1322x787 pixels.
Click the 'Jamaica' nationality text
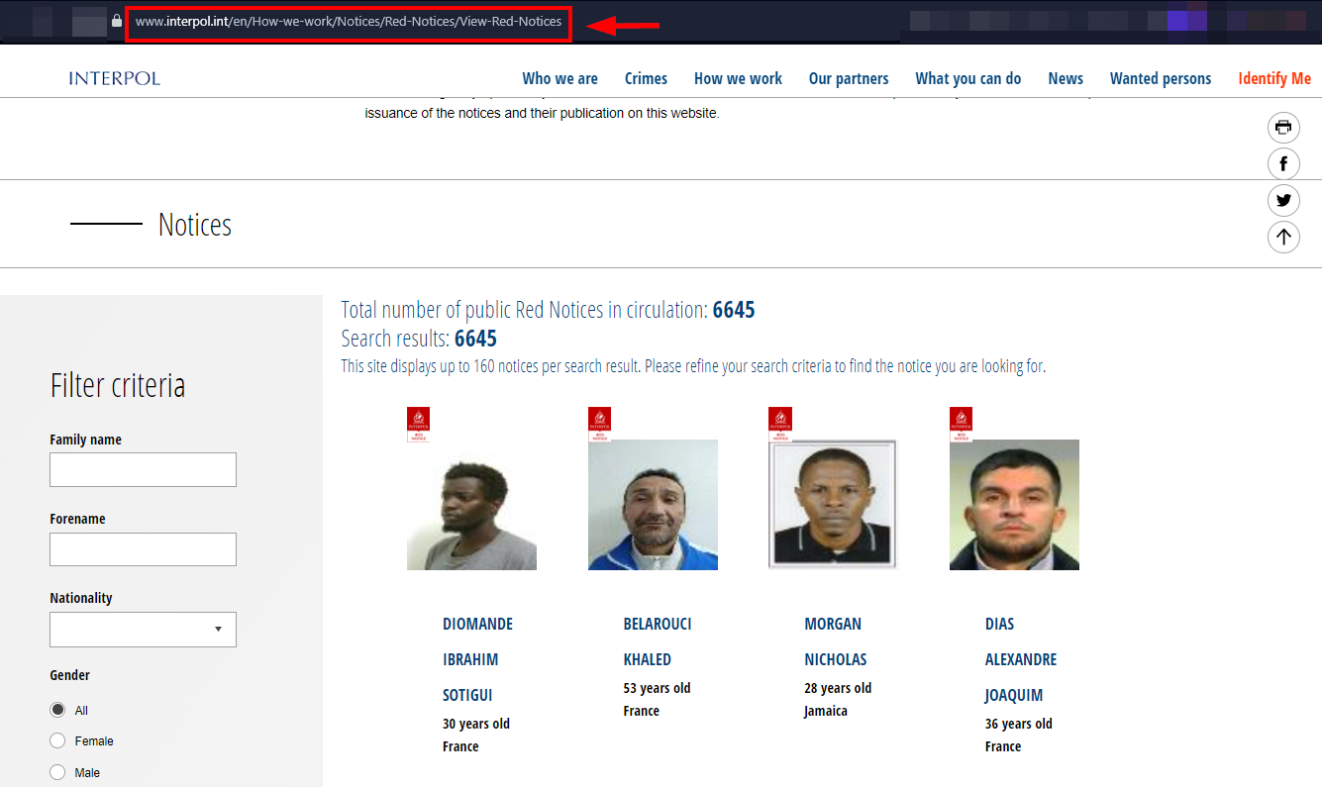(x=826, y=711)
